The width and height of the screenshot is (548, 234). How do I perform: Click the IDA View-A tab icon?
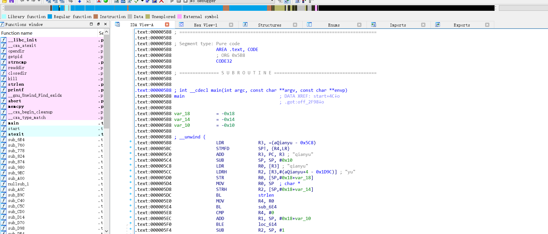click(x=117, y=24)
